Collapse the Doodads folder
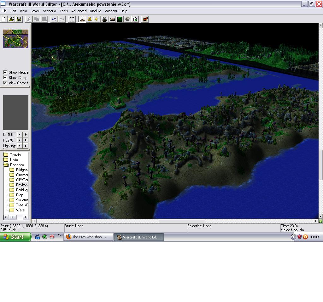Viewport: 323px width, 302px height. point(14,165)
